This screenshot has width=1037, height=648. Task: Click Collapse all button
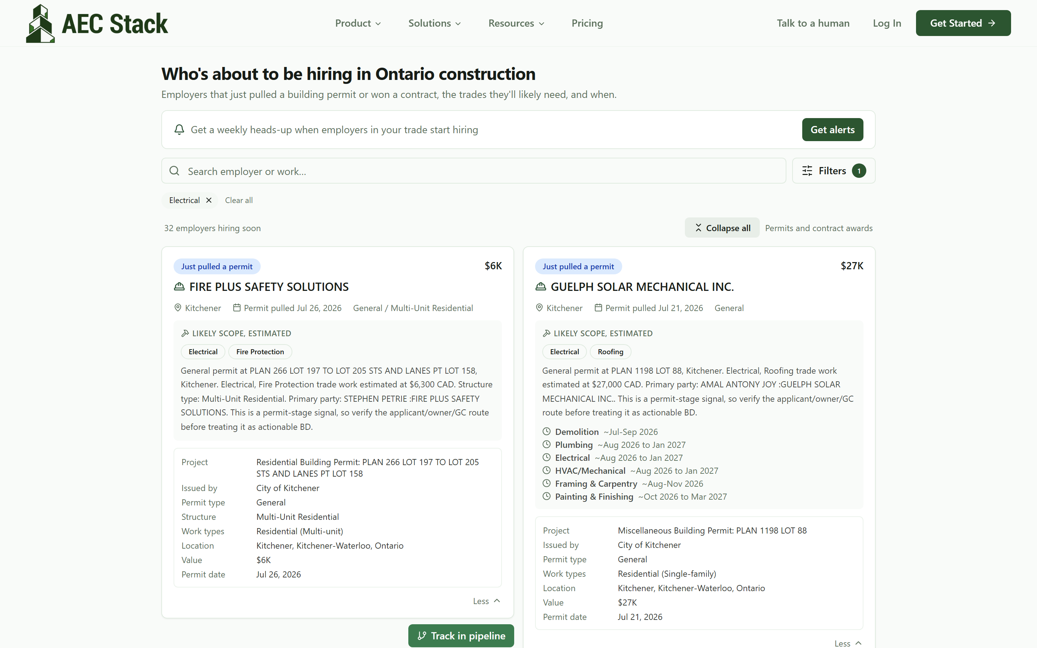point(722,228)
